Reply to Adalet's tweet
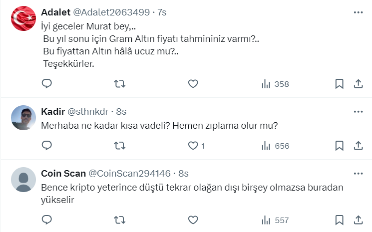Viewport: 372px width, 232px height. [x=47, y=84]
